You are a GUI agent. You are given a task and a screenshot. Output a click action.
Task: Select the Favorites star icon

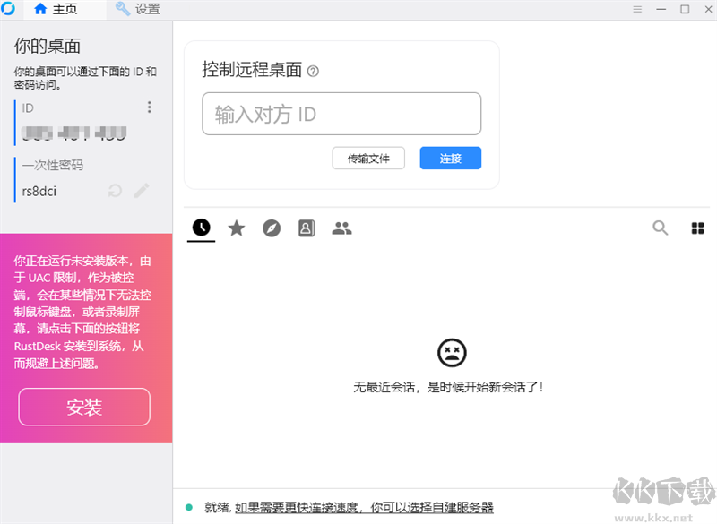(x=236, y=228)
